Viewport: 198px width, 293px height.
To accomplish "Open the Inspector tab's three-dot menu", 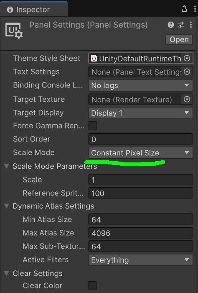I will pyautogui.click(x=195, y=9).
